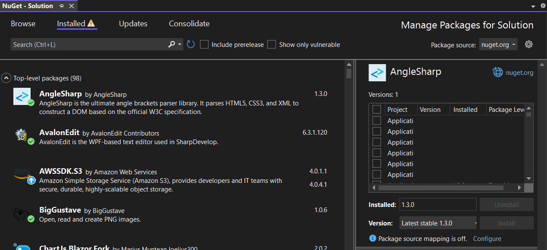547x250 pixels.
Task: Click AngleSharp icon in details pane
Action: (x=377, y=73)
